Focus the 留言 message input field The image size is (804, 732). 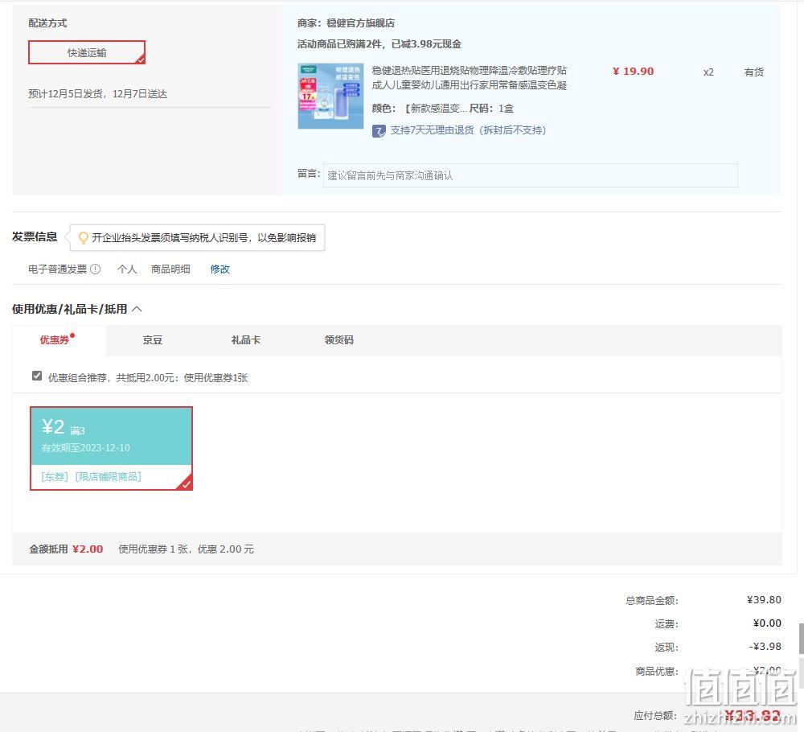coord(530,175)
